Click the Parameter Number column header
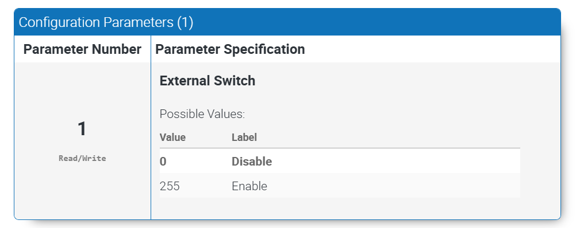The height and width of the screenshot is (228, 576). pos(82,49)
